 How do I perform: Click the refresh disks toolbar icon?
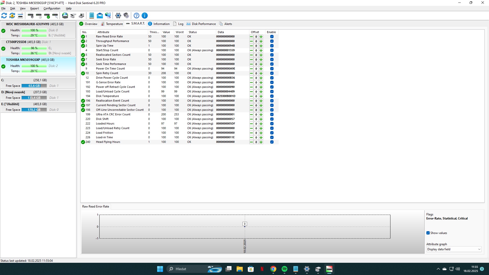(x=4, y=16)
